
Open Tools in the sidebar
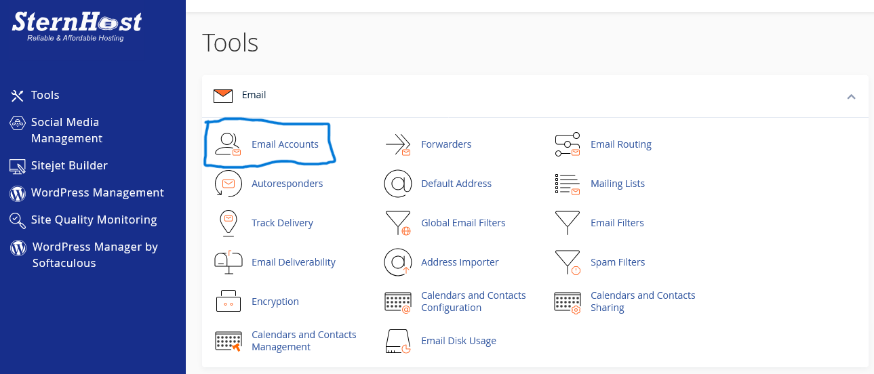pos(45,96)
